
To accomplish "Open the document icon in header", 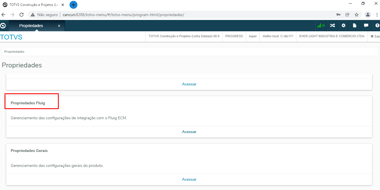I will click(x=355, y=26).
